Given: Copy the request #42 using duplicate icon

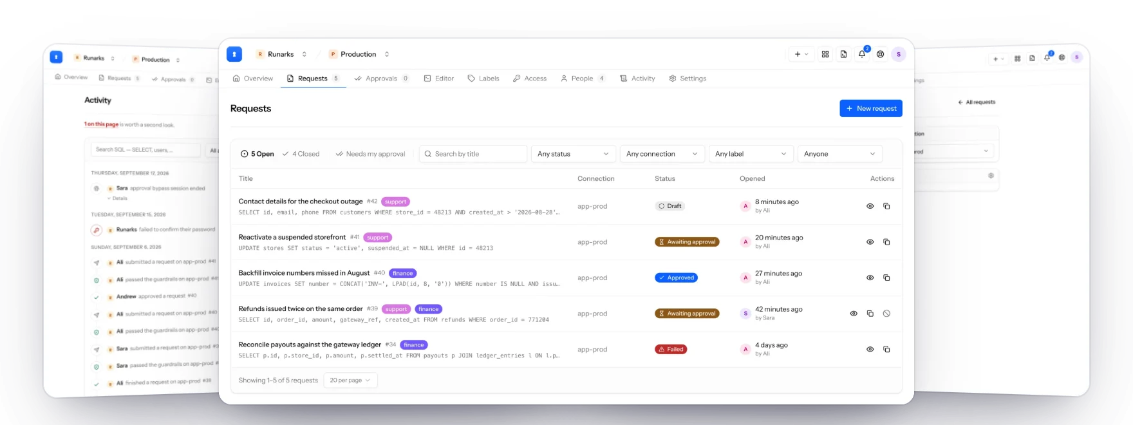Looking at the screenshot, I should coord(886,206).
